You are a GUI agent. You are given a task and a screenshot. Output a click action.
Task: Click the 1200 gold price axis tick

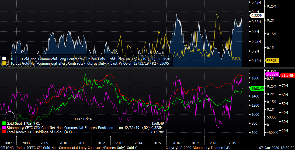(255, 105)
